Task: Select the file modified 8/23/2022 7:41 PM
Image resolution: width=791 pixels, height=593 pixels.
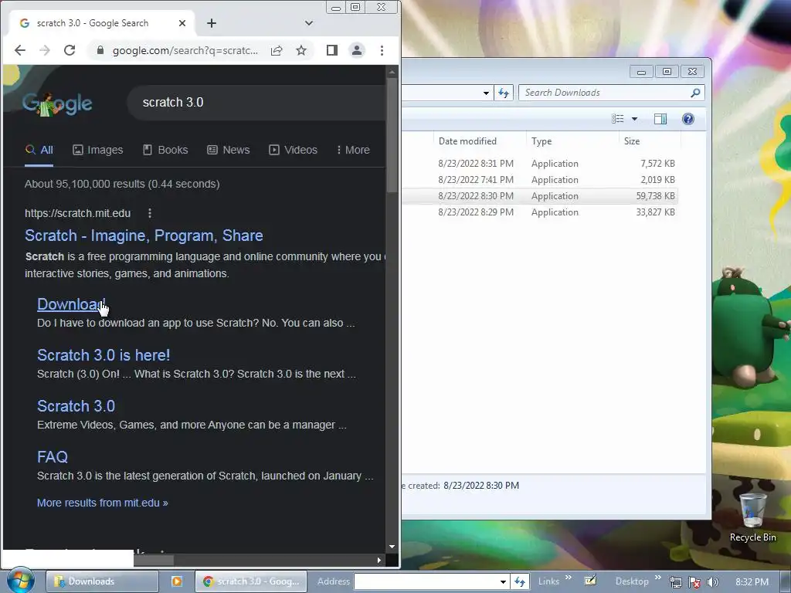Action: pyautogui.click(x=540, y=179)
